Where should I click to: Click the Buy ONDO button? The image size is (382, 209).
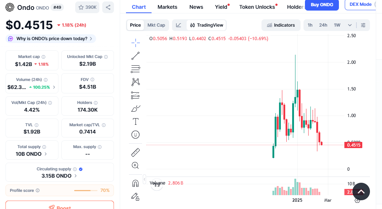[x=322, y=5]
